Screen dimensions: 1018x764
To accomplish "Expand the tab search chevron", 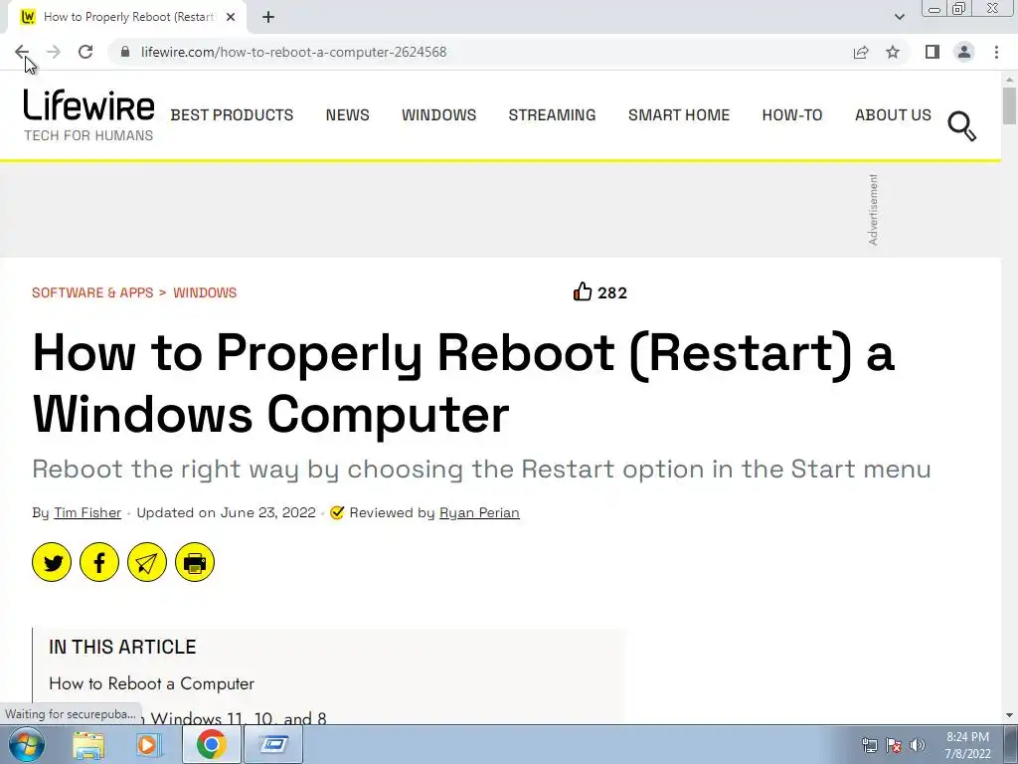I will pos(899,17).
